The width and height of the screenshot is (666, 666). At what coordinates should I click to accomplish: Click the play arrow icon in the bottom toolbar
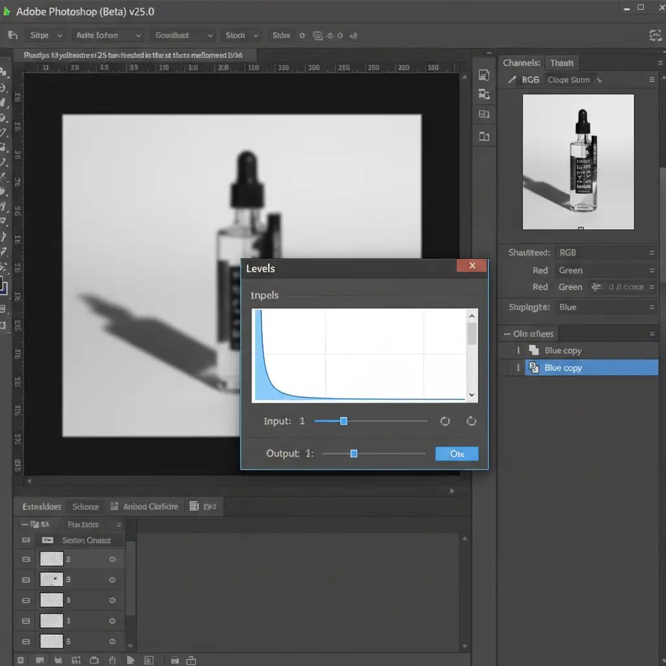click(x=131, y=659)
